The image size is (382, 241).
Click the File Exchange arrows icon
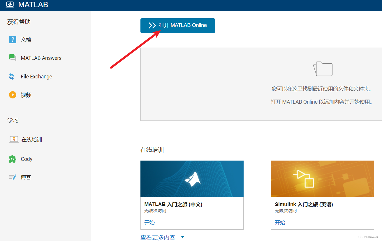tap(12, 77)
